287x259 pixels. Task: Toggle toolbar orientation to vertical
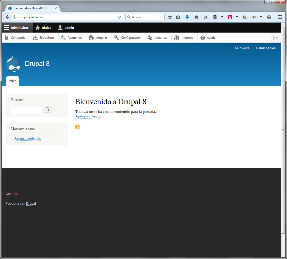[276, 38]
